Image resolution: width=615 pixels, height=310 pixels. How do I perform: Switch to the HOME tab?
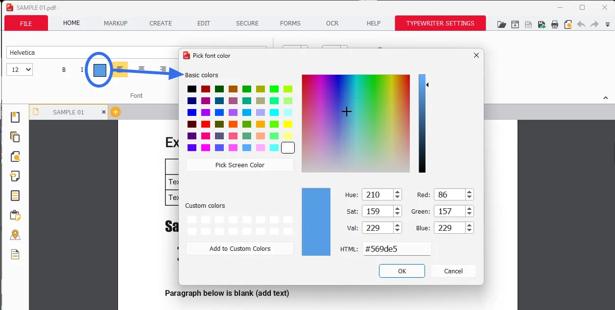[x=71, y=23]
